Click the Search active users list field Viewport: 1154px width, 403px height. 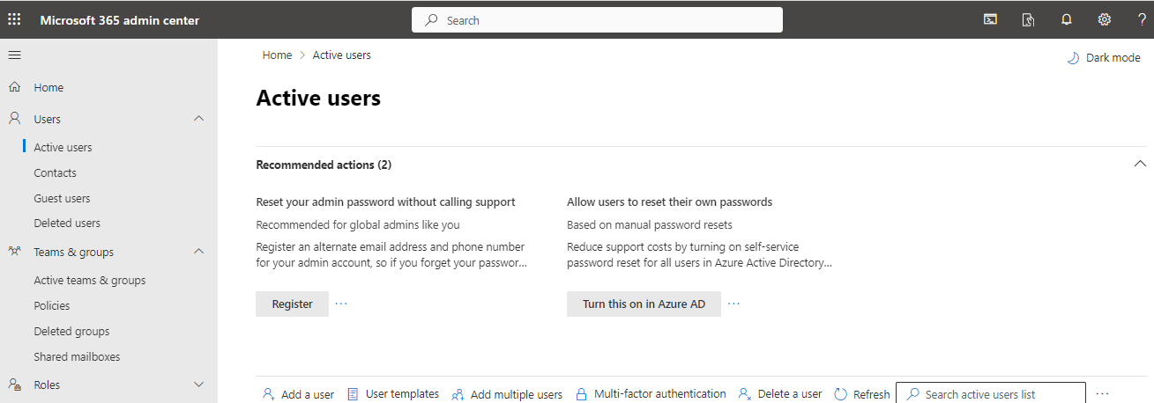pyautogui.click(x=990, y=394)
